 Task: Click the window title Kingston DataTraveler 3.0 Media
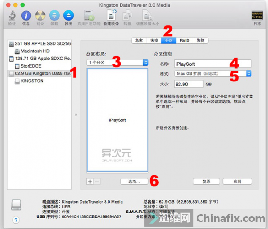134,5
